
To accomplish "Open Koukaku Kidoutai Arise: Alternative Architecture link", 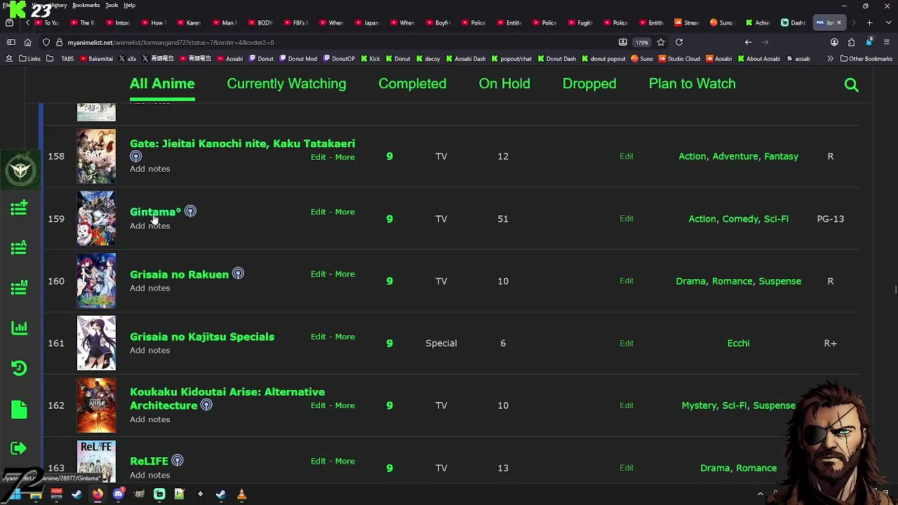I will [x=227, y=398].
